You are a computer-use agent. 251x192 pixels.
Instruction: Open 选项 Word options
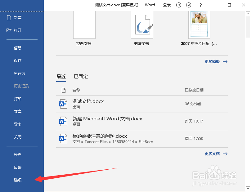18,180
